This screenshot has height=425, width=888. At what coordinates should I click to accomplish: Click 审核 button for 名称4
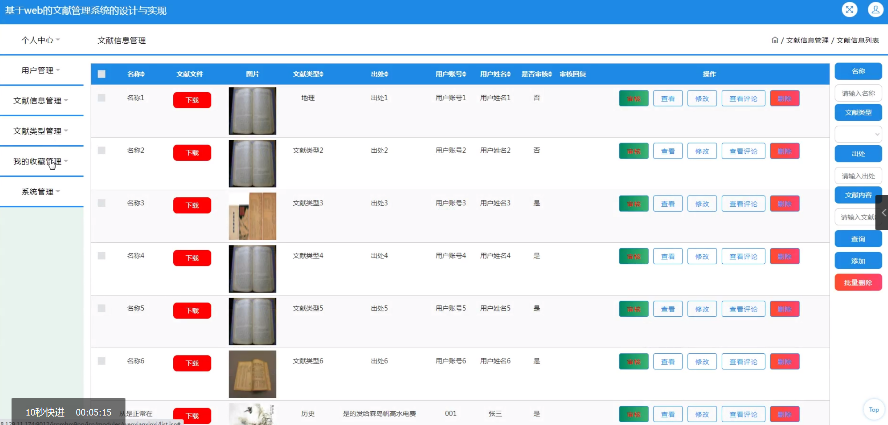pyautogui.click(x=634, y=256)
